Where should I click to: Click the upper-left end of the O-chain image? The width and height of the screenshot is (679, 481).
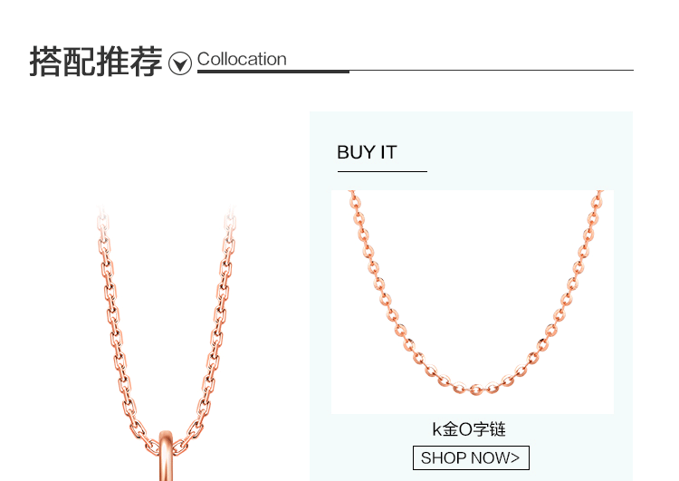(x=354, y=199)
